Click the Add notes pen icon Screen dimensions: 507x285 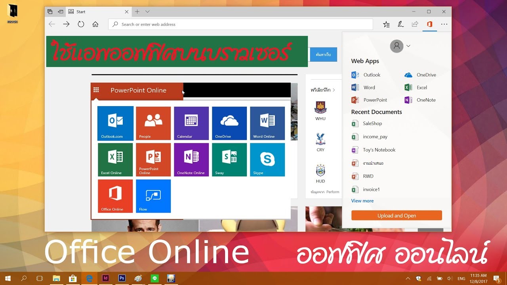coord(400,24)
